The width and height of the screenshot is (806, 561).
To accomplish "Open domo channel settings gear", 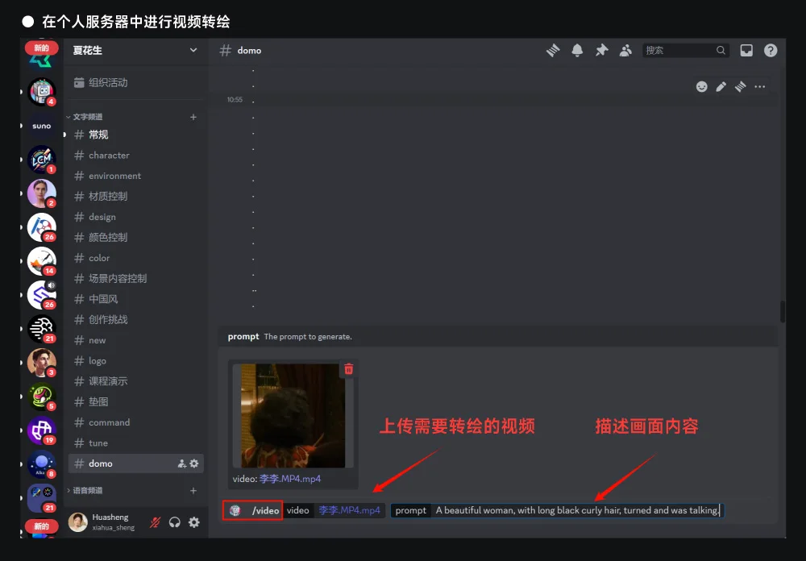I will tap(193, 463).
